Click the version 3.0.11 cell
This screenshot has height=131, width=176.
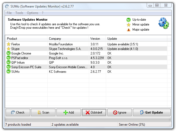click(x=94, y=44)
